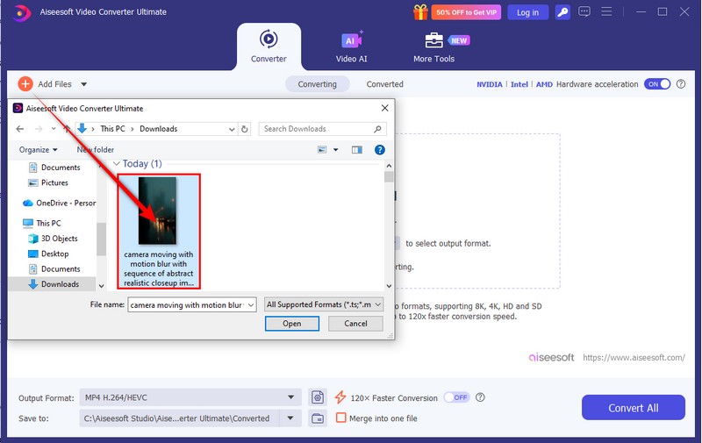Click the search magnifier in Search Downloads
Viewport: 702px width, 443px height.
377,129
